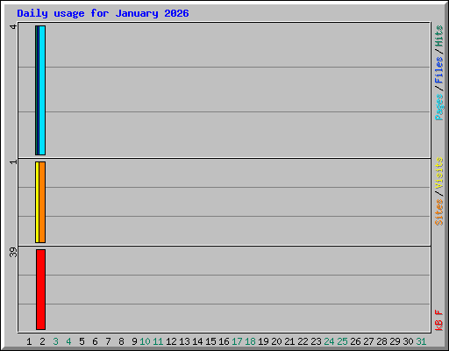Click day 30 on the x-axis
Viewport: 449px width, 351px height.
408,341
